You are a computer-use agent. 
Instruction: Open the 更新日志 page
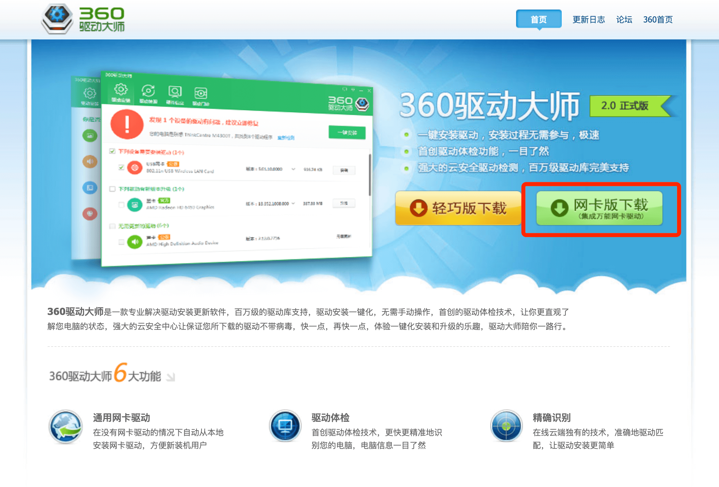click(589, 20)
